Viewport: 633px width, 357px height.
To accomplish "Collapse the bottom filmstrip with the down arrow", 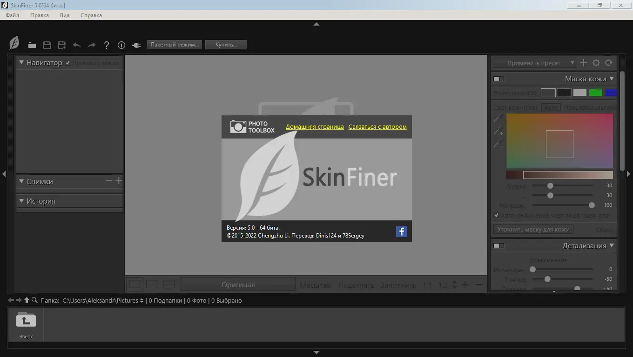I will (316, 353).
